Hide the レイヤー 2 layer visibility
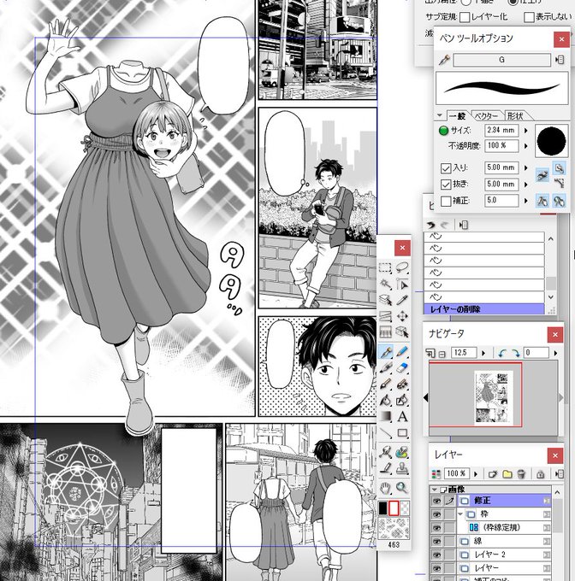This screenshot has width=575, height=581. 436,555
